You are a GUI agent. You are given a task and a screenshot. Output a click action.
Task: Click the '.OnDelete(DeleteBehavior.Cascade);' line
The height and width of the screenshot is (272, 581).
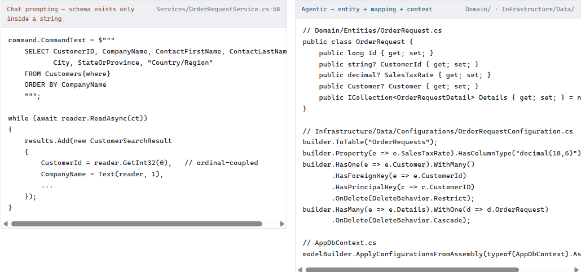(400, 221)
